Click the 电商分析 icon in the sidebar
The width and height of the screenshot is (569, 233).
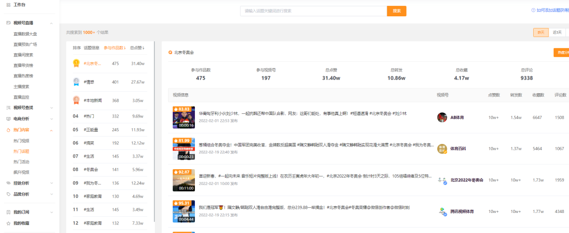8,119
